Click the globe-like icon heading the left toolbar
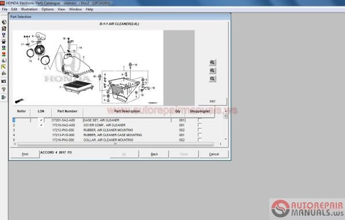The height and width of the screenshot is (220, 345). coord(4,22)
